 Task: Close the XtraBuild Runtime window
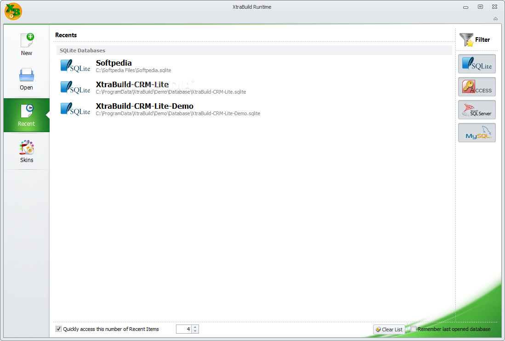coord(495,7)
